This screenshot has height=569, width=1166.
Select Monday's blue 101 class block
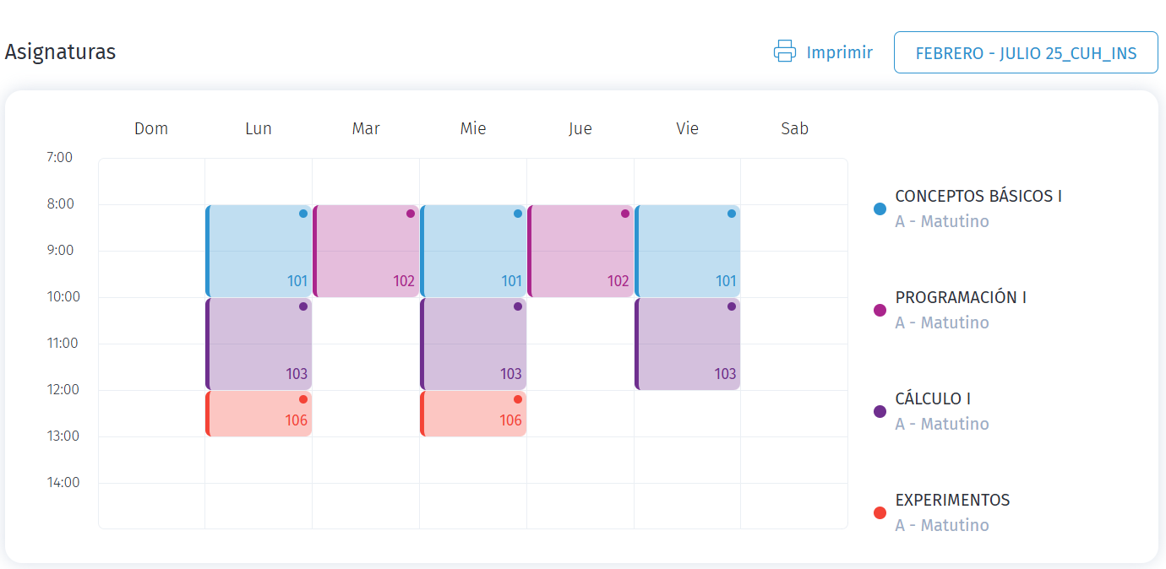(x=259, y=251)
